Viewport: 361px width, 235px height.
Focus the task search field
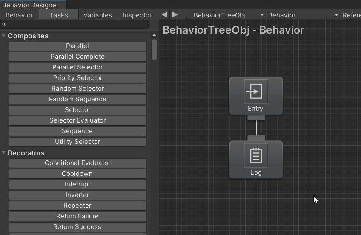(74, 24)
